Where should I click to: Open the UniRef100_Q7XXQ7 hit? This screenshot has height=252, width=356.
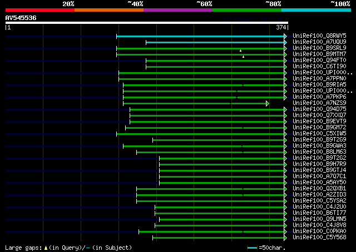point(319,115)
